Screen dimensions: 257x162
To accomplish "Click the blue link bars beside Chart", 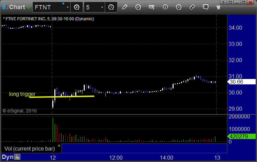I will click(5, 7).
